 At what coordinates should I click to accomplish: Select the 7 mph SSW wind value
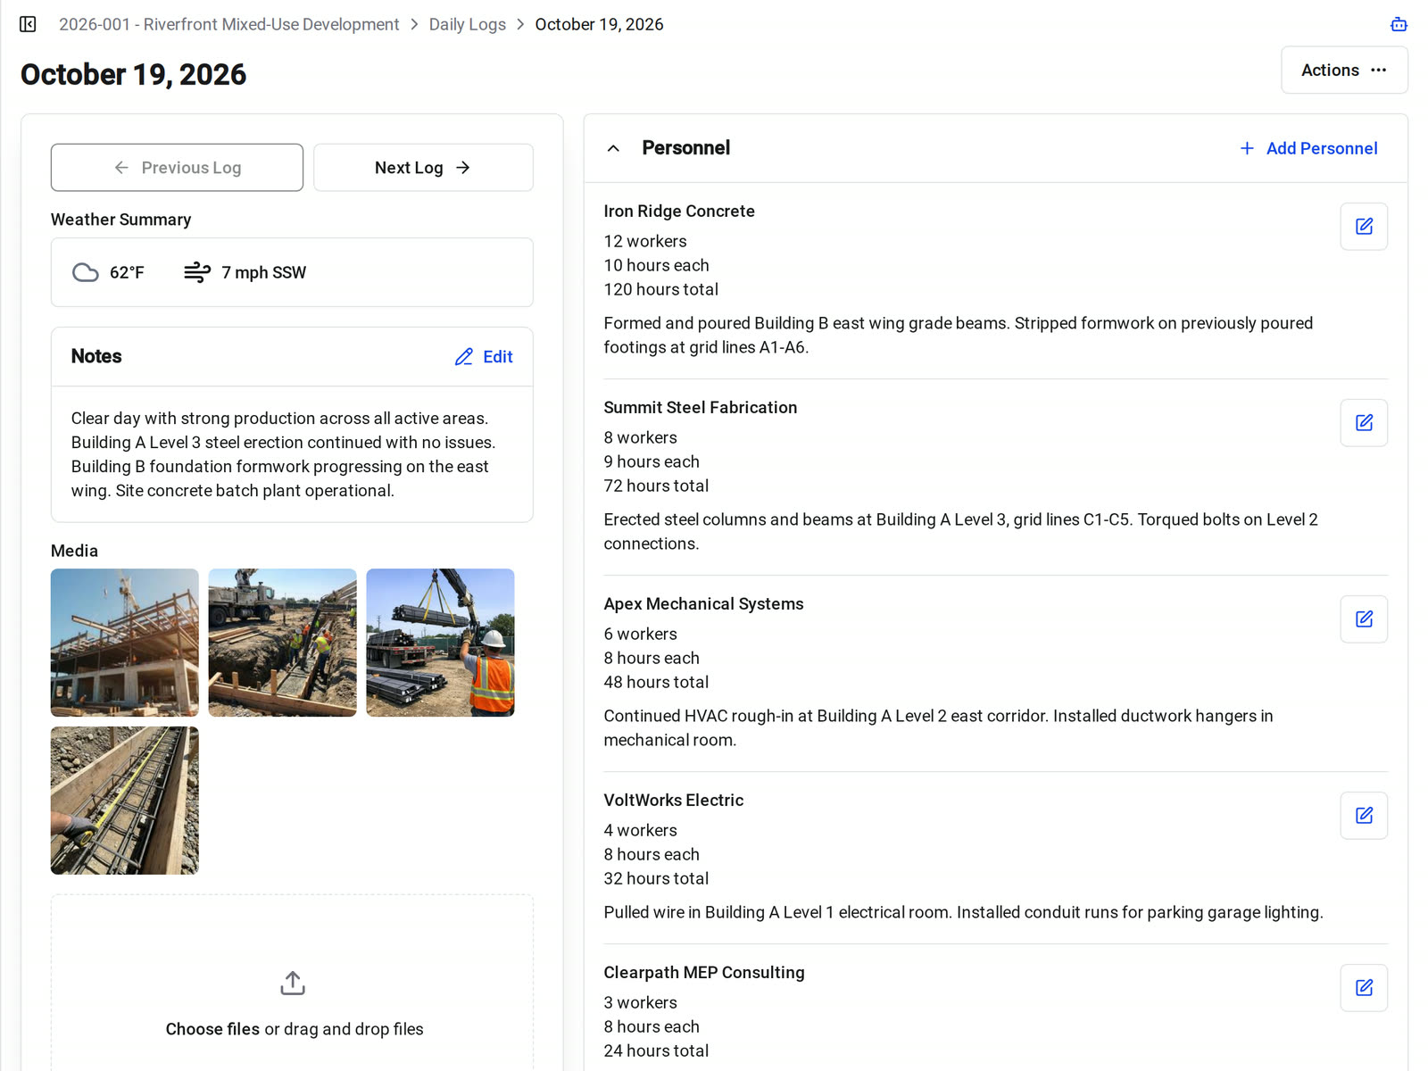click(264, 272)
